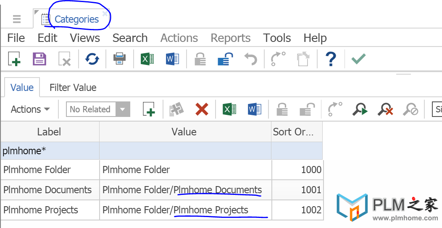Click the blue Unlock padlock icon
Image resolution: width=442 pixels, height=228 pixels.
click(225, 59)
